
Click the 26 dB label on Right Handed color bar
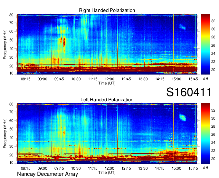click(x=213, y=45)
